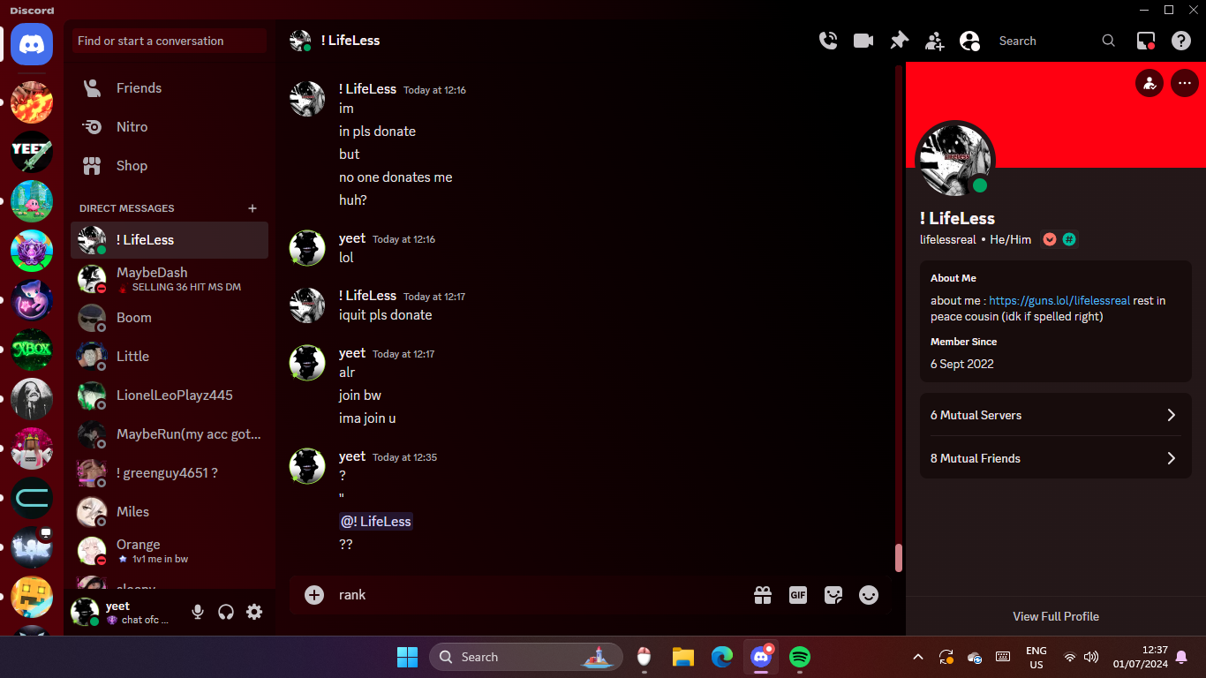1206x678 pixels.
Task: Click the green hashtag profile badge
Action: 1069,239
